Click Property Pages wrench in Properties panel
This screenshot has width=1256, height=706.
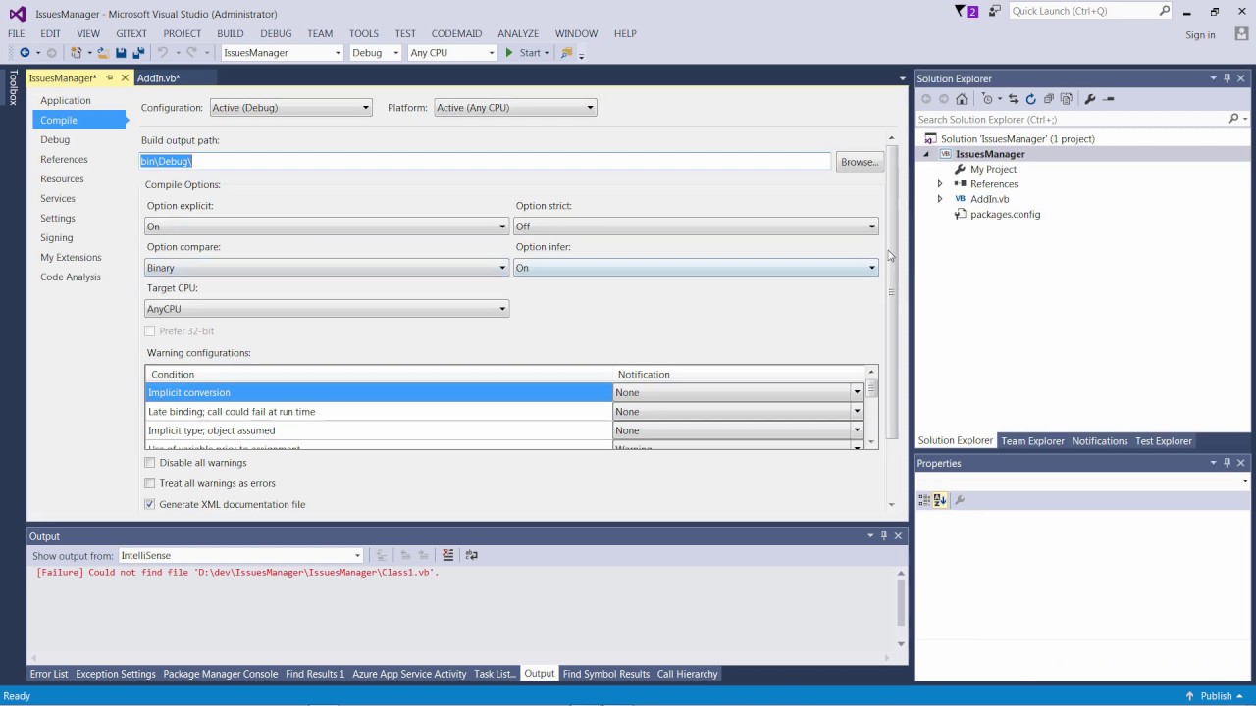click(x=960, y=500)
